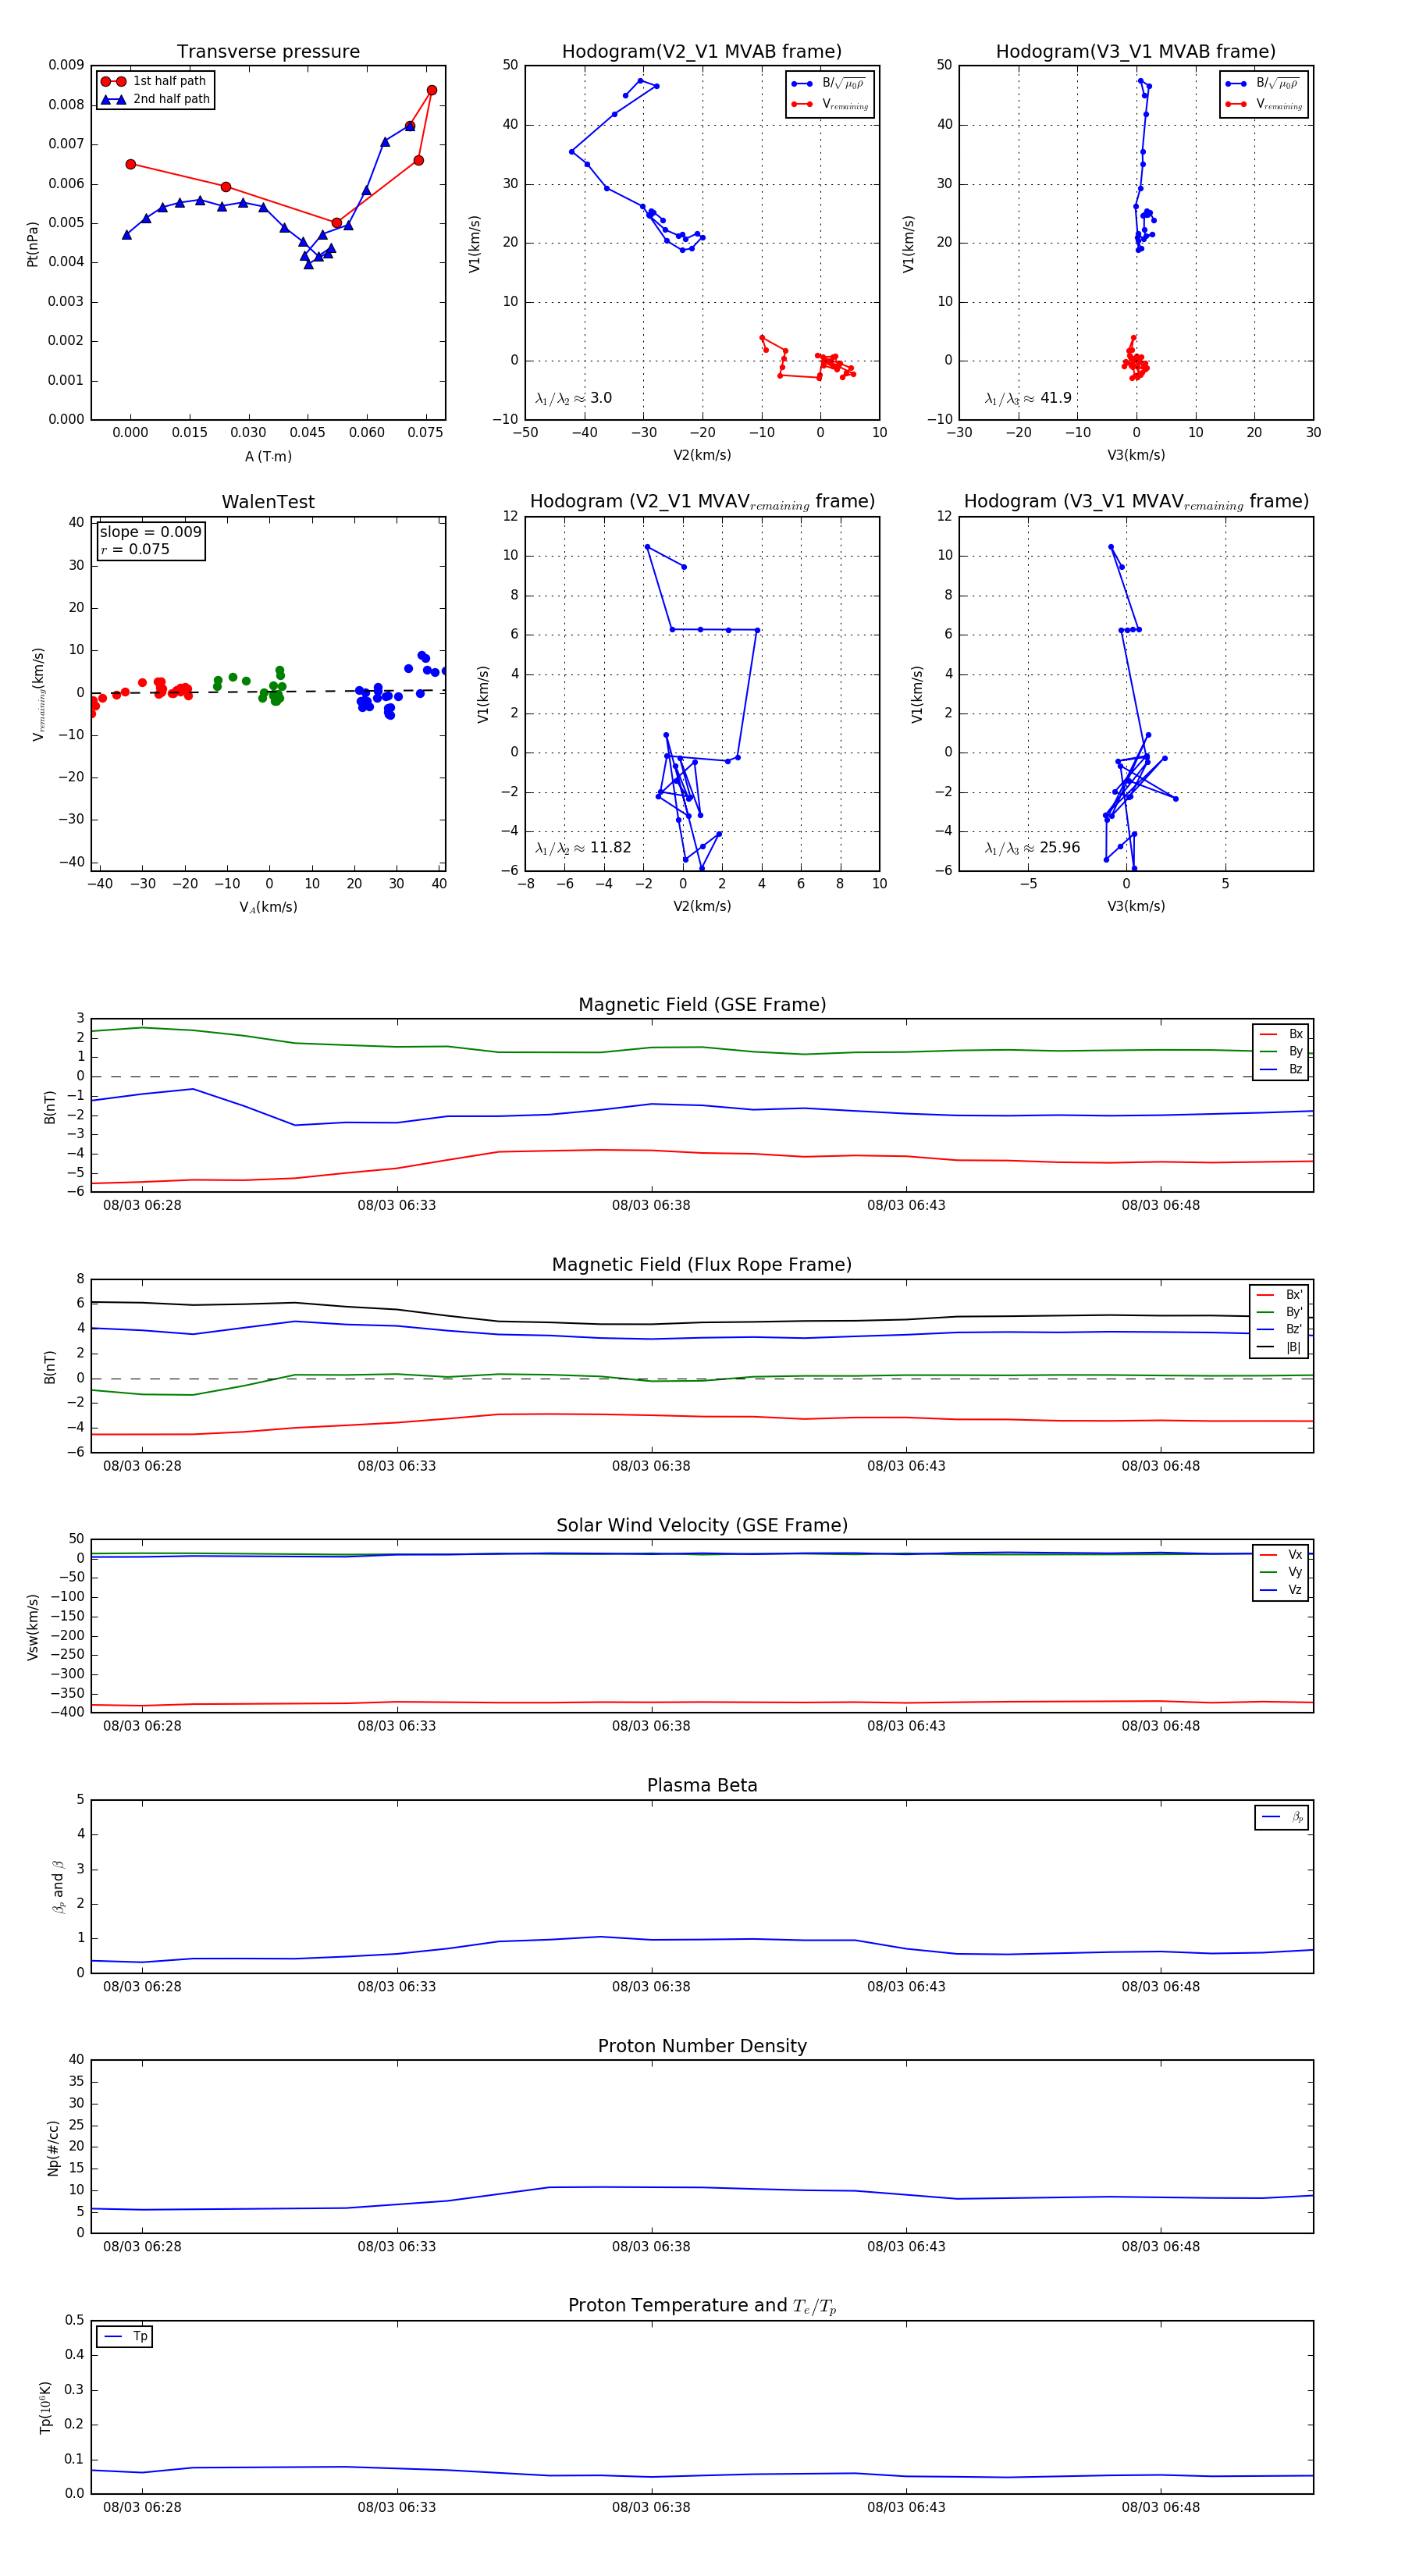The height and width of the screenshot is (2576, 1405).
Task: Select the βp legend entry in Plasma Beta
Action: (x=1282, y=1817)
